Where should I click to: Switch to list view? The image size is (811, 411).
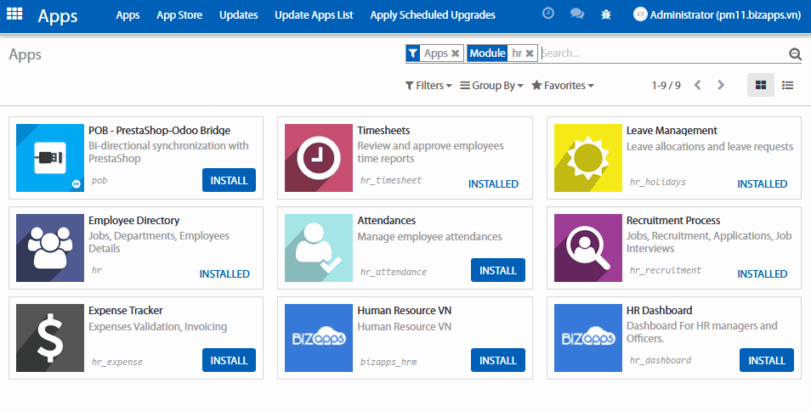pos(788,85)
